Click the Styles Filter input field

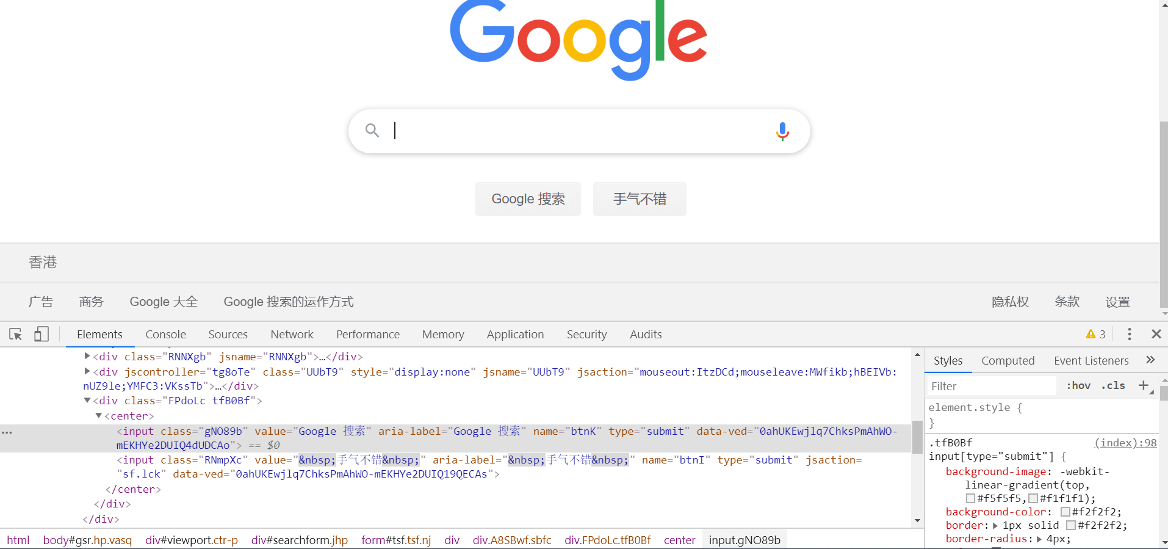coord(992,386)
